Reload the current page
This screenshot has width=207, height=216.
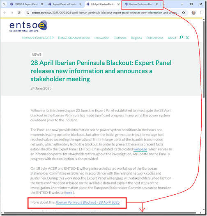click(19, 13)
